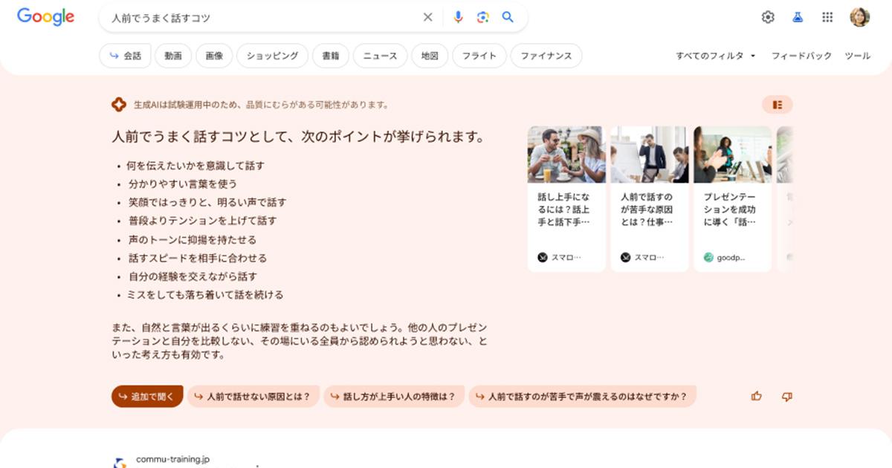The width and height of the screenshot is (892, 468).
Task: Open the quick settings gear
Action: (x=768, y=17)
